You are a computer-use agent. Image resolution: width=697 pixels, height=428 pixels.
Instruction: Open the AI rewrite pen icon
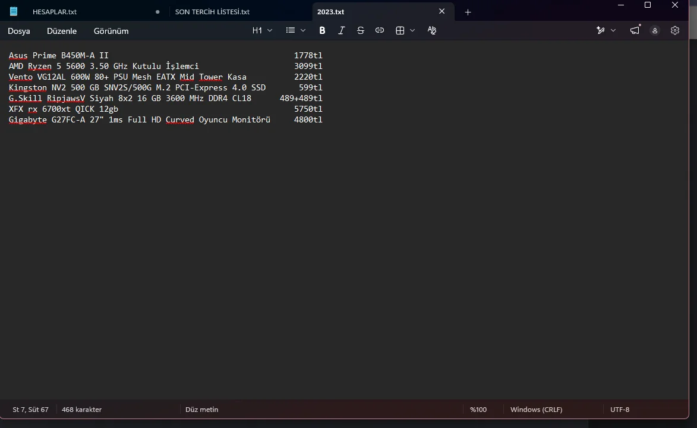(601, 30)
